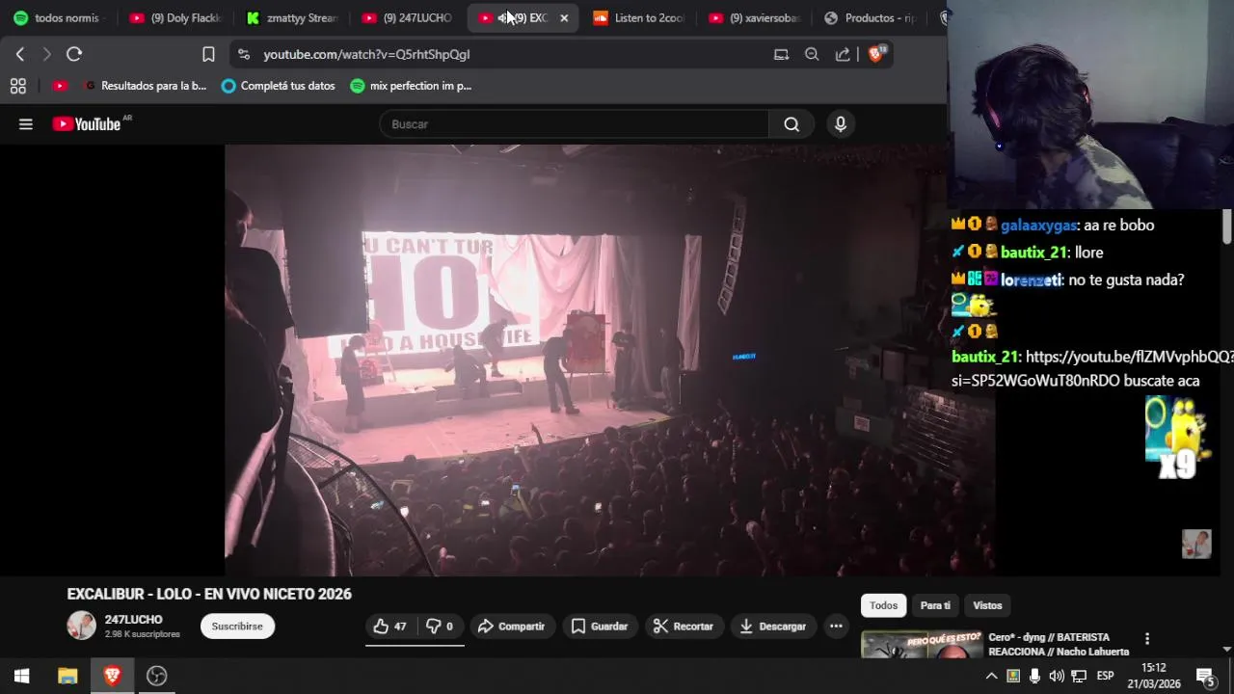This screenshot has height=694, width=1234.
Task: Open 'Cero* - dyng // BATERISTA REACCIONA' title
Action: (1059, 645)
